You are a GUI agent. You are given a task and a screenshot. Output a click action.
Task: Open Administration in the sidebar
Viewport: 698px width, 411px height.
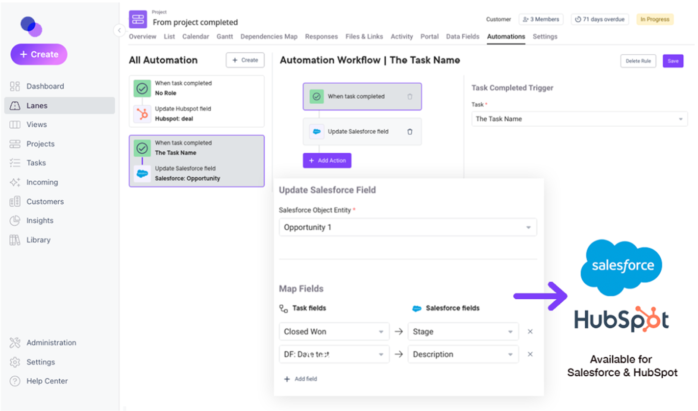(x=51, y=343)
